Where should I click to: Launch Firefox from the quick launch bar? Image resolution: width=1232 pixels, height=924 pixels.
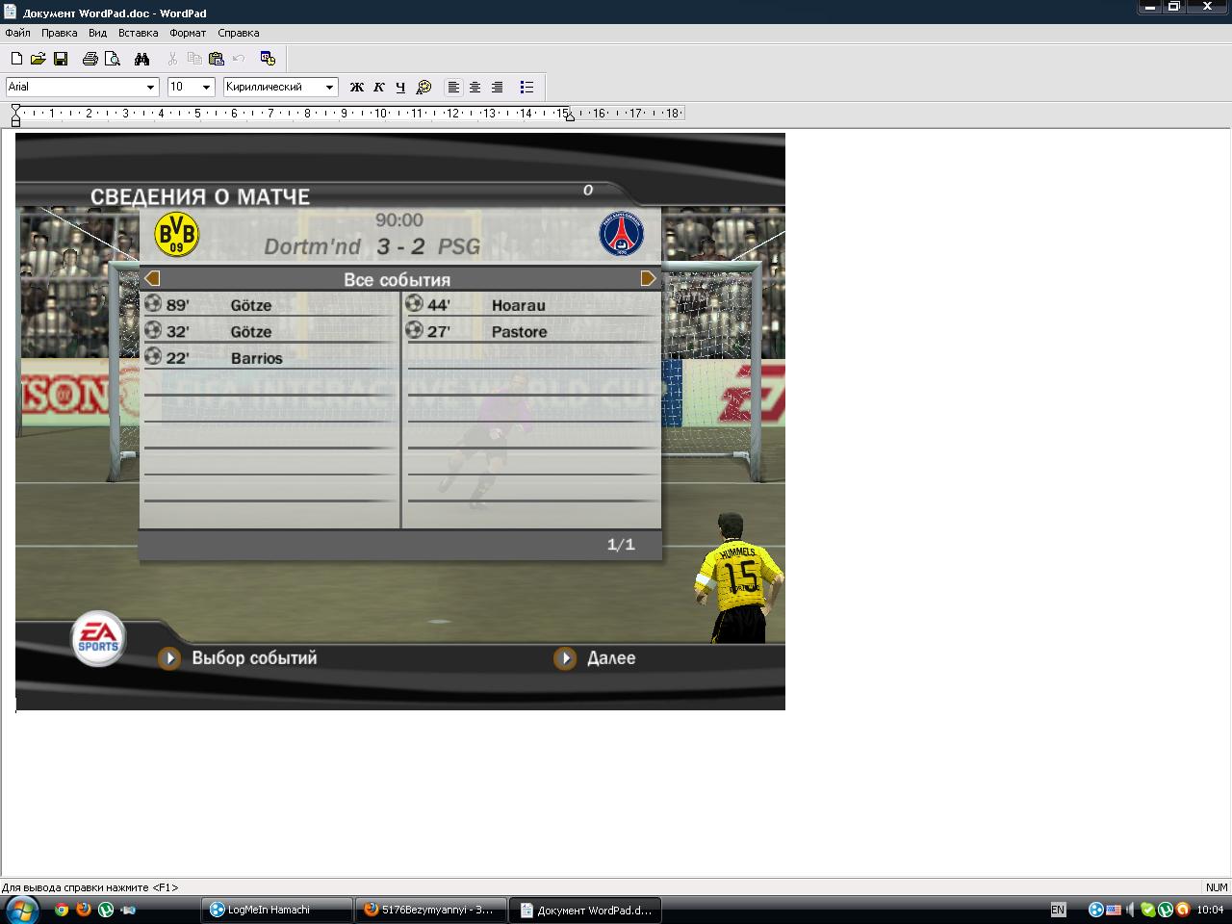point(84,909)
